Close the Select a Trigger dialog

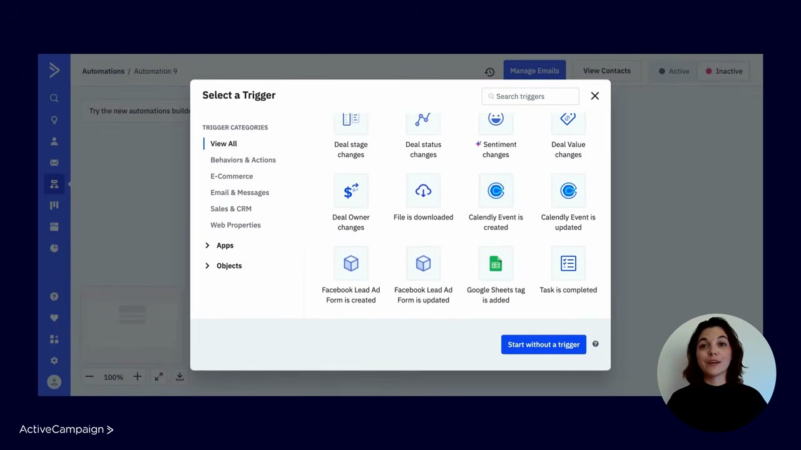point(594,96)
